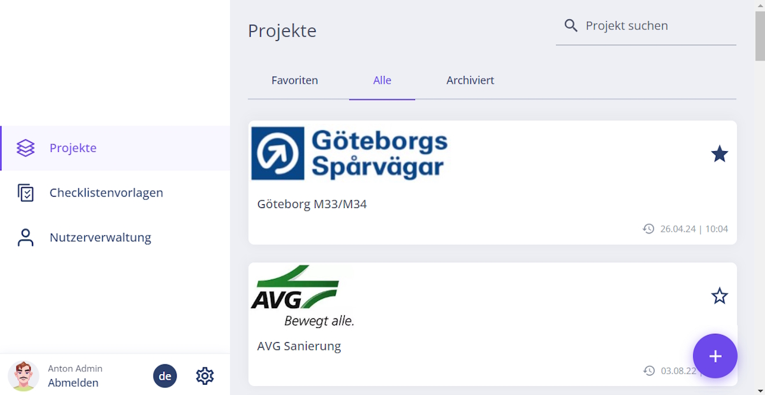The height and width of the screenshot is (395, 765).
Task: Click the Projekte layers icon in sidebar
Action: (x=25, y=148)
